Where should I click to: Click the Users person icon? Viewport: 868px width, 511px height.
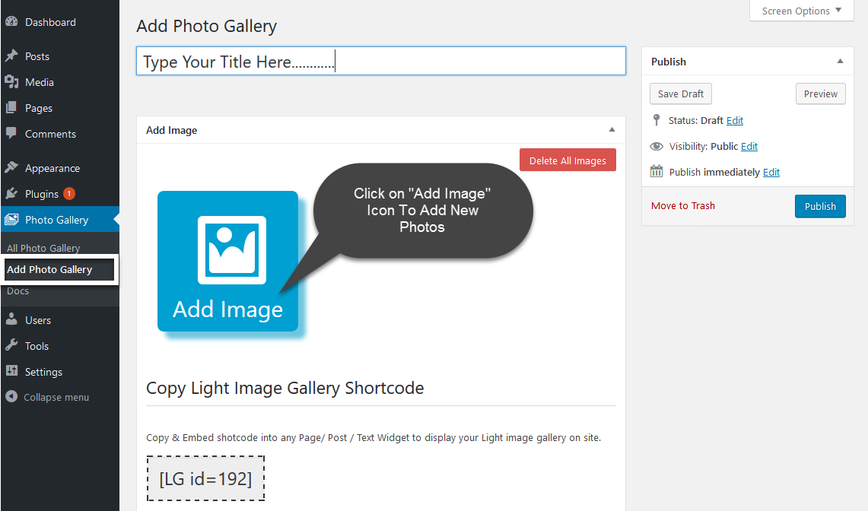pyautogui.click(x=11, y=320)
